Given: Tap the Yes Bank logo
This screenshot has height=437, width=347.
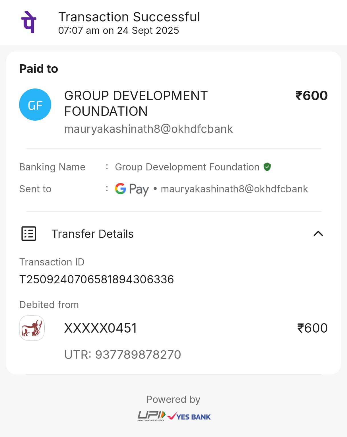Looking at the screenshot, I should pyautogui.click(x=189, y=417).
